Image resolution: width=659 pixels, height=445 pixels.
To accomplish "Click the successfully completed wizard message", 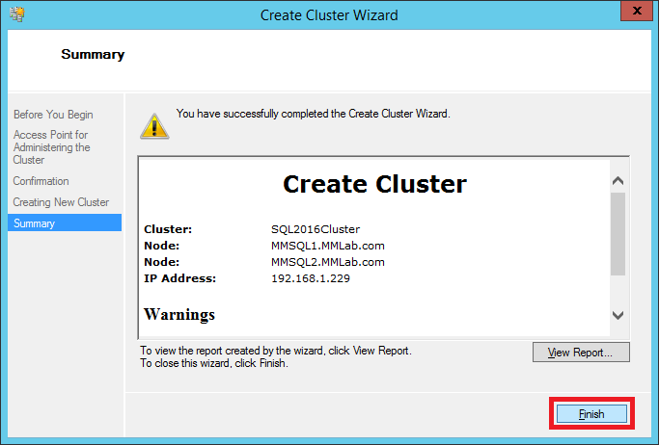I will [x=313, y=114].
